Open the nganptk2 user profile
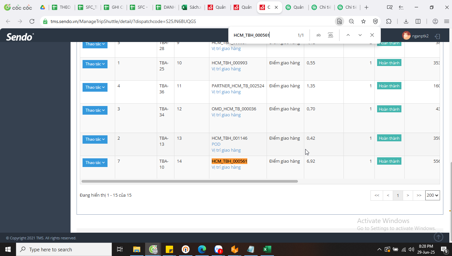Screen dimensions: 452x256 (x=415, y=36)
